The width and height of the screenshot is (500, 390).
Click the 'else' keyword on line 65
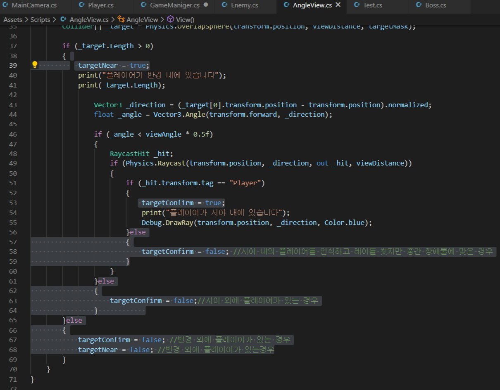pos(74,320)
